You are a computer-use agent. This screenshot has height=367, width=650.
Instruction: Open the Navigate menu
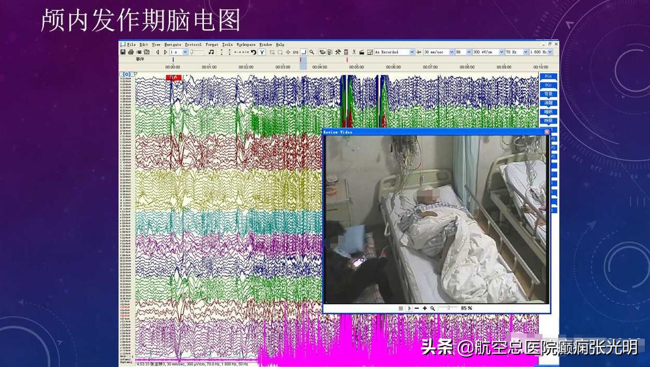172,45
